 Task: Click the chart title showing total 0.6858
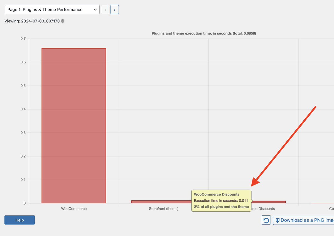204,33
